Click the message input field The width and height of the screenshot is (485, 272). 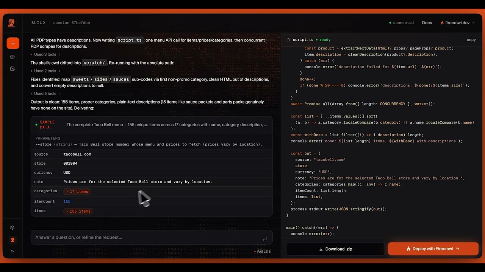point(152,237)
